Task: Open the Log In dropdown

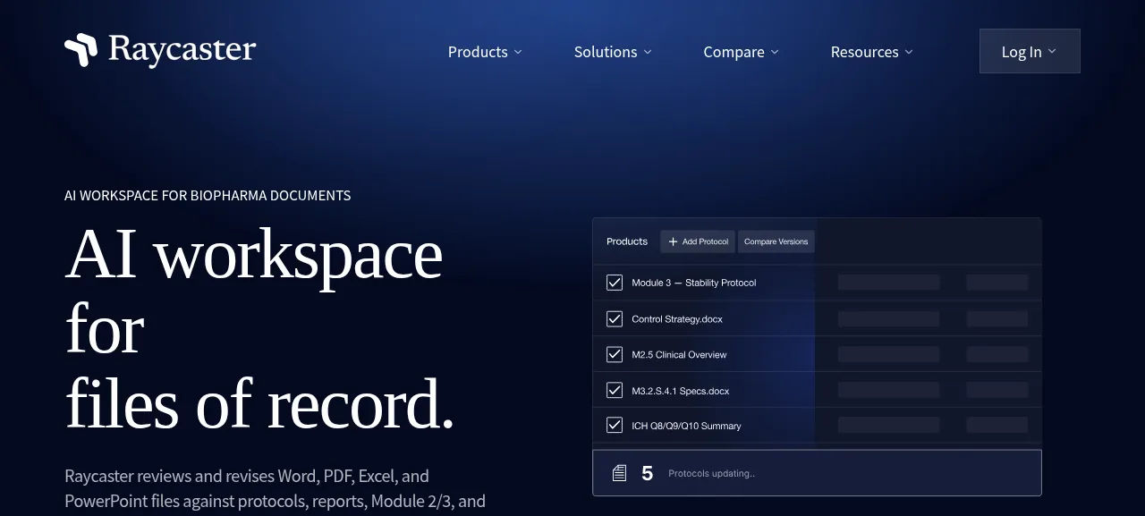Action: [x=1030, y=51]
